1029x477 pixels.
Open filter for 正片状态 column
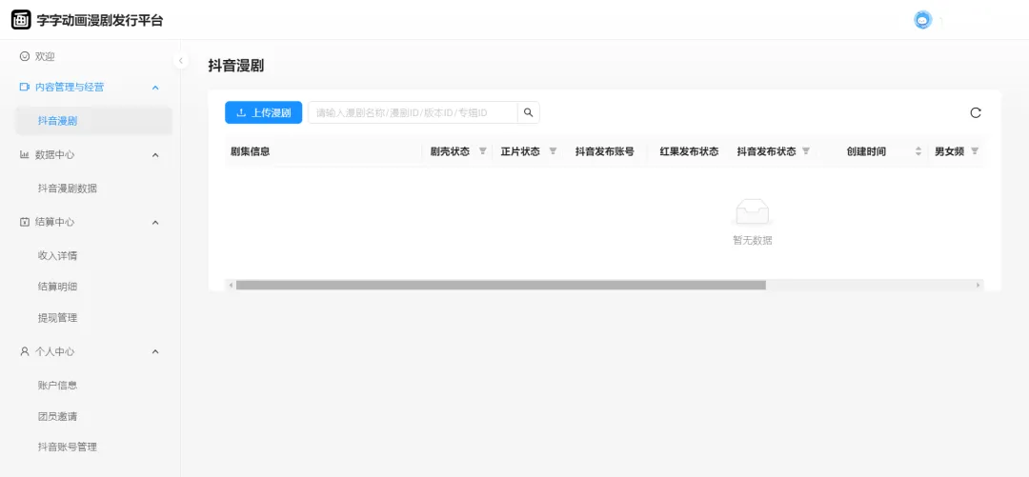[553, 151]
